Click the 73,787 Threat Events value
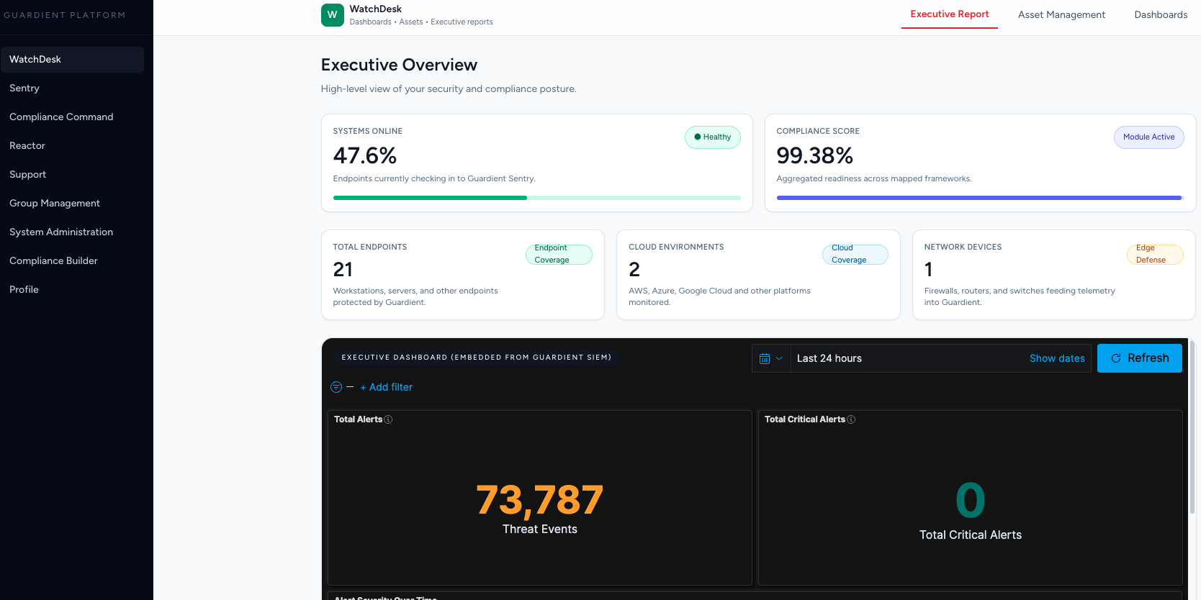 (540, 500)
